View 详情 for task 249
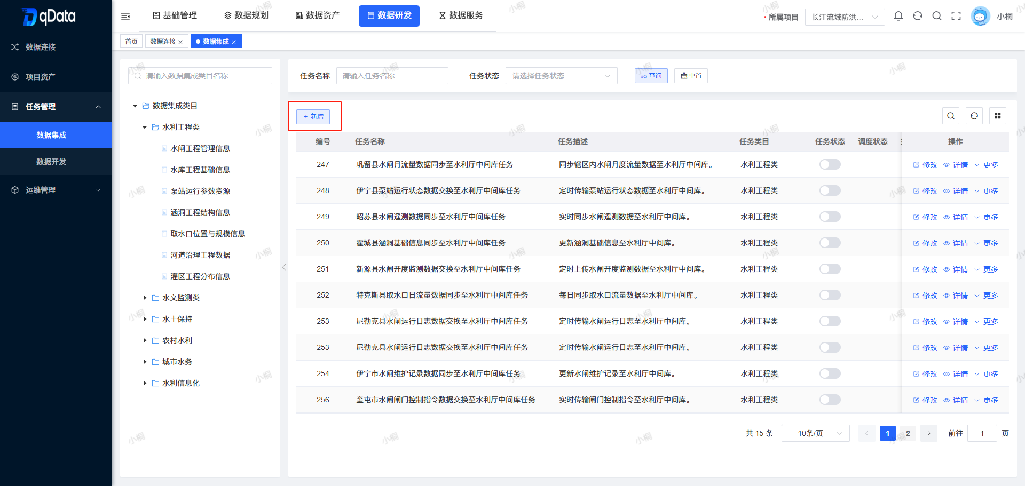1025x486 pixels. click(x=956, y=217)
